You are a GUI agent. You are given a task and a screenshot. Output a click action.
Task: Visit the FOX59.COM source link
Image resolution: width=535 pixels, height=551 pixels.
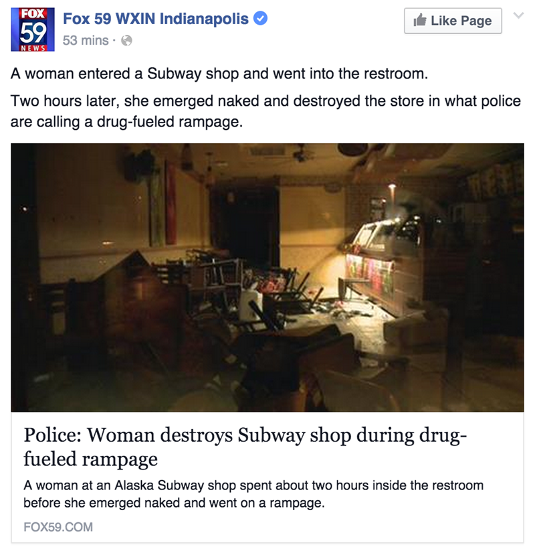click(x=58, y=527)
